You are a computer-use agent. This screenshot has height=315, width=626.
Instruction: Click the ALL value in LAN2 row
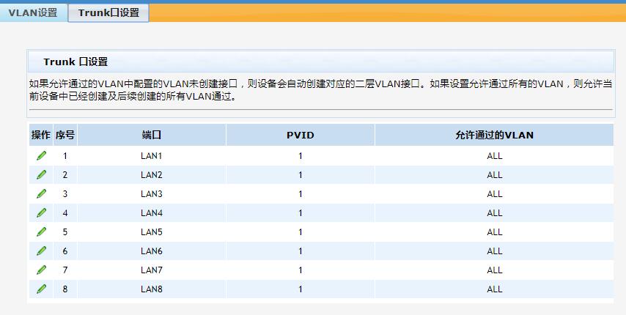pyautogui.click(x=494, y=175)
